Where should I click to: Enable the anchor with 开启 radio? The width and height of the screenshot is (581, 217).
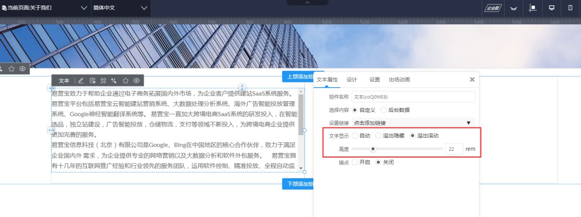(355, 162)
